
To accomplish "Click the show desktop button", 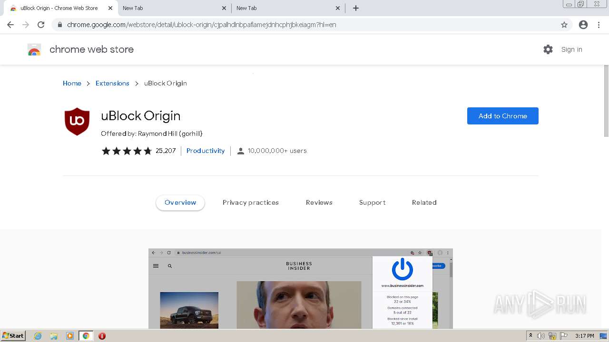I will [x=603, y=336].
